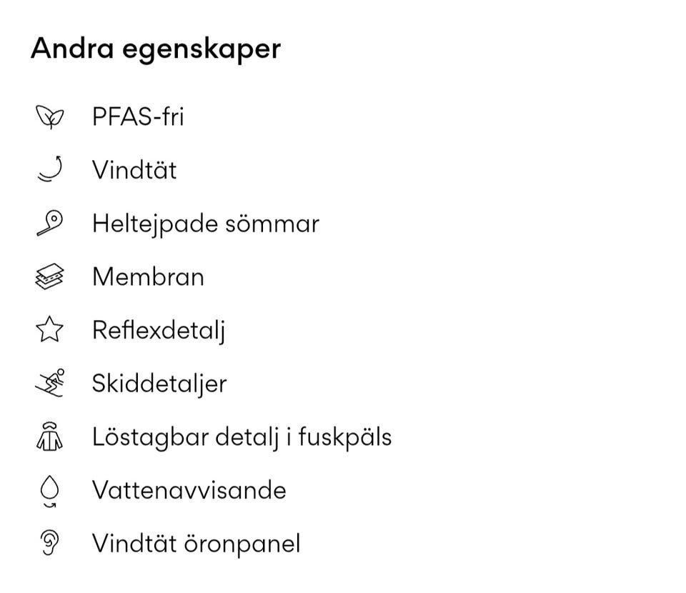Click the jacket icon for faux fur detail
The image size is (686, 593).
49,437
